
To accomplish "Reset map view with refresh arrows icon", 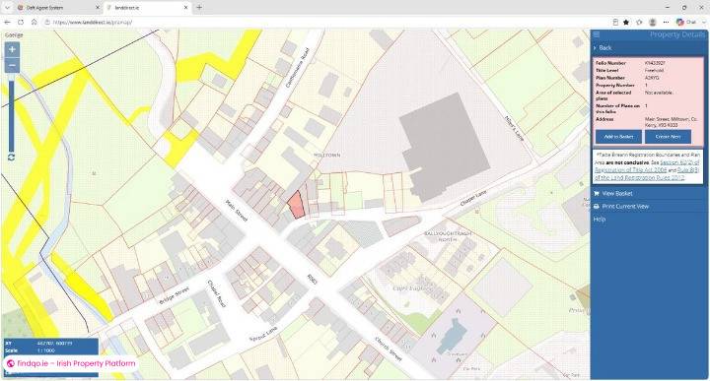I will click(11, 157).
